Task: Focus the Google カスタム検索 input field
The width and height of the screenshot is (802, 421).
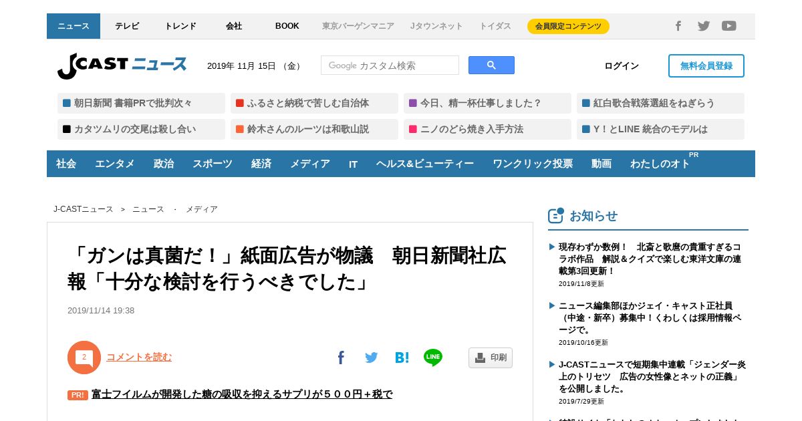Action: [390, 65]
